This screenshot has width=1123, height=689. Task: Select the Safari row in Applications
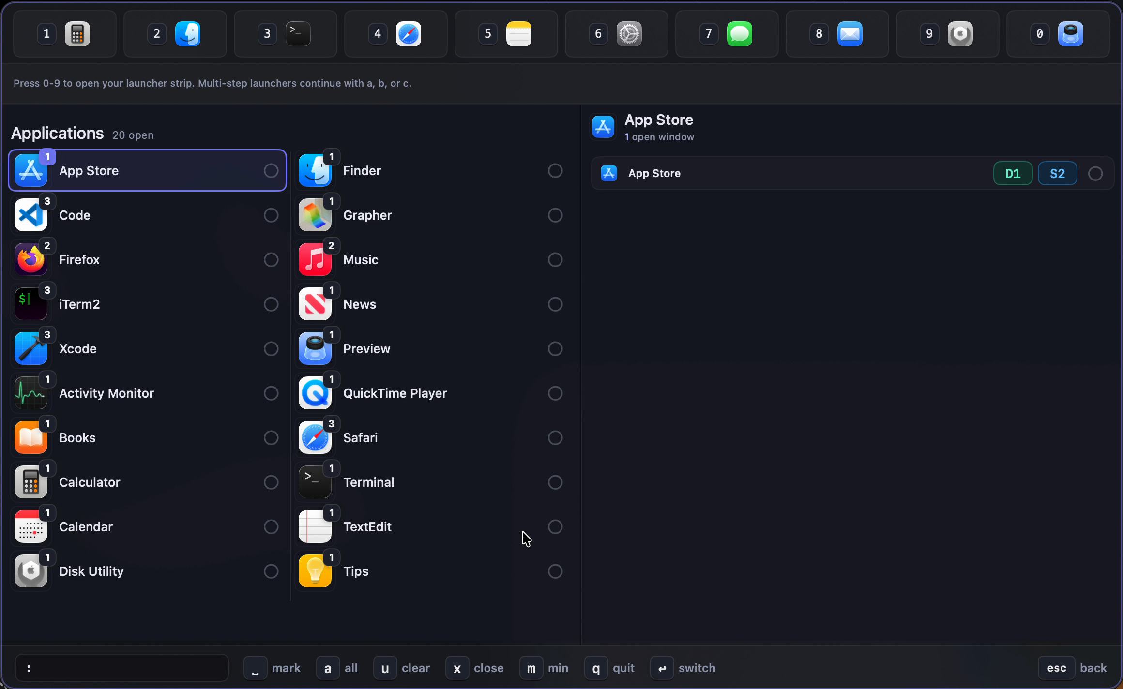click(x=432, y=438)
